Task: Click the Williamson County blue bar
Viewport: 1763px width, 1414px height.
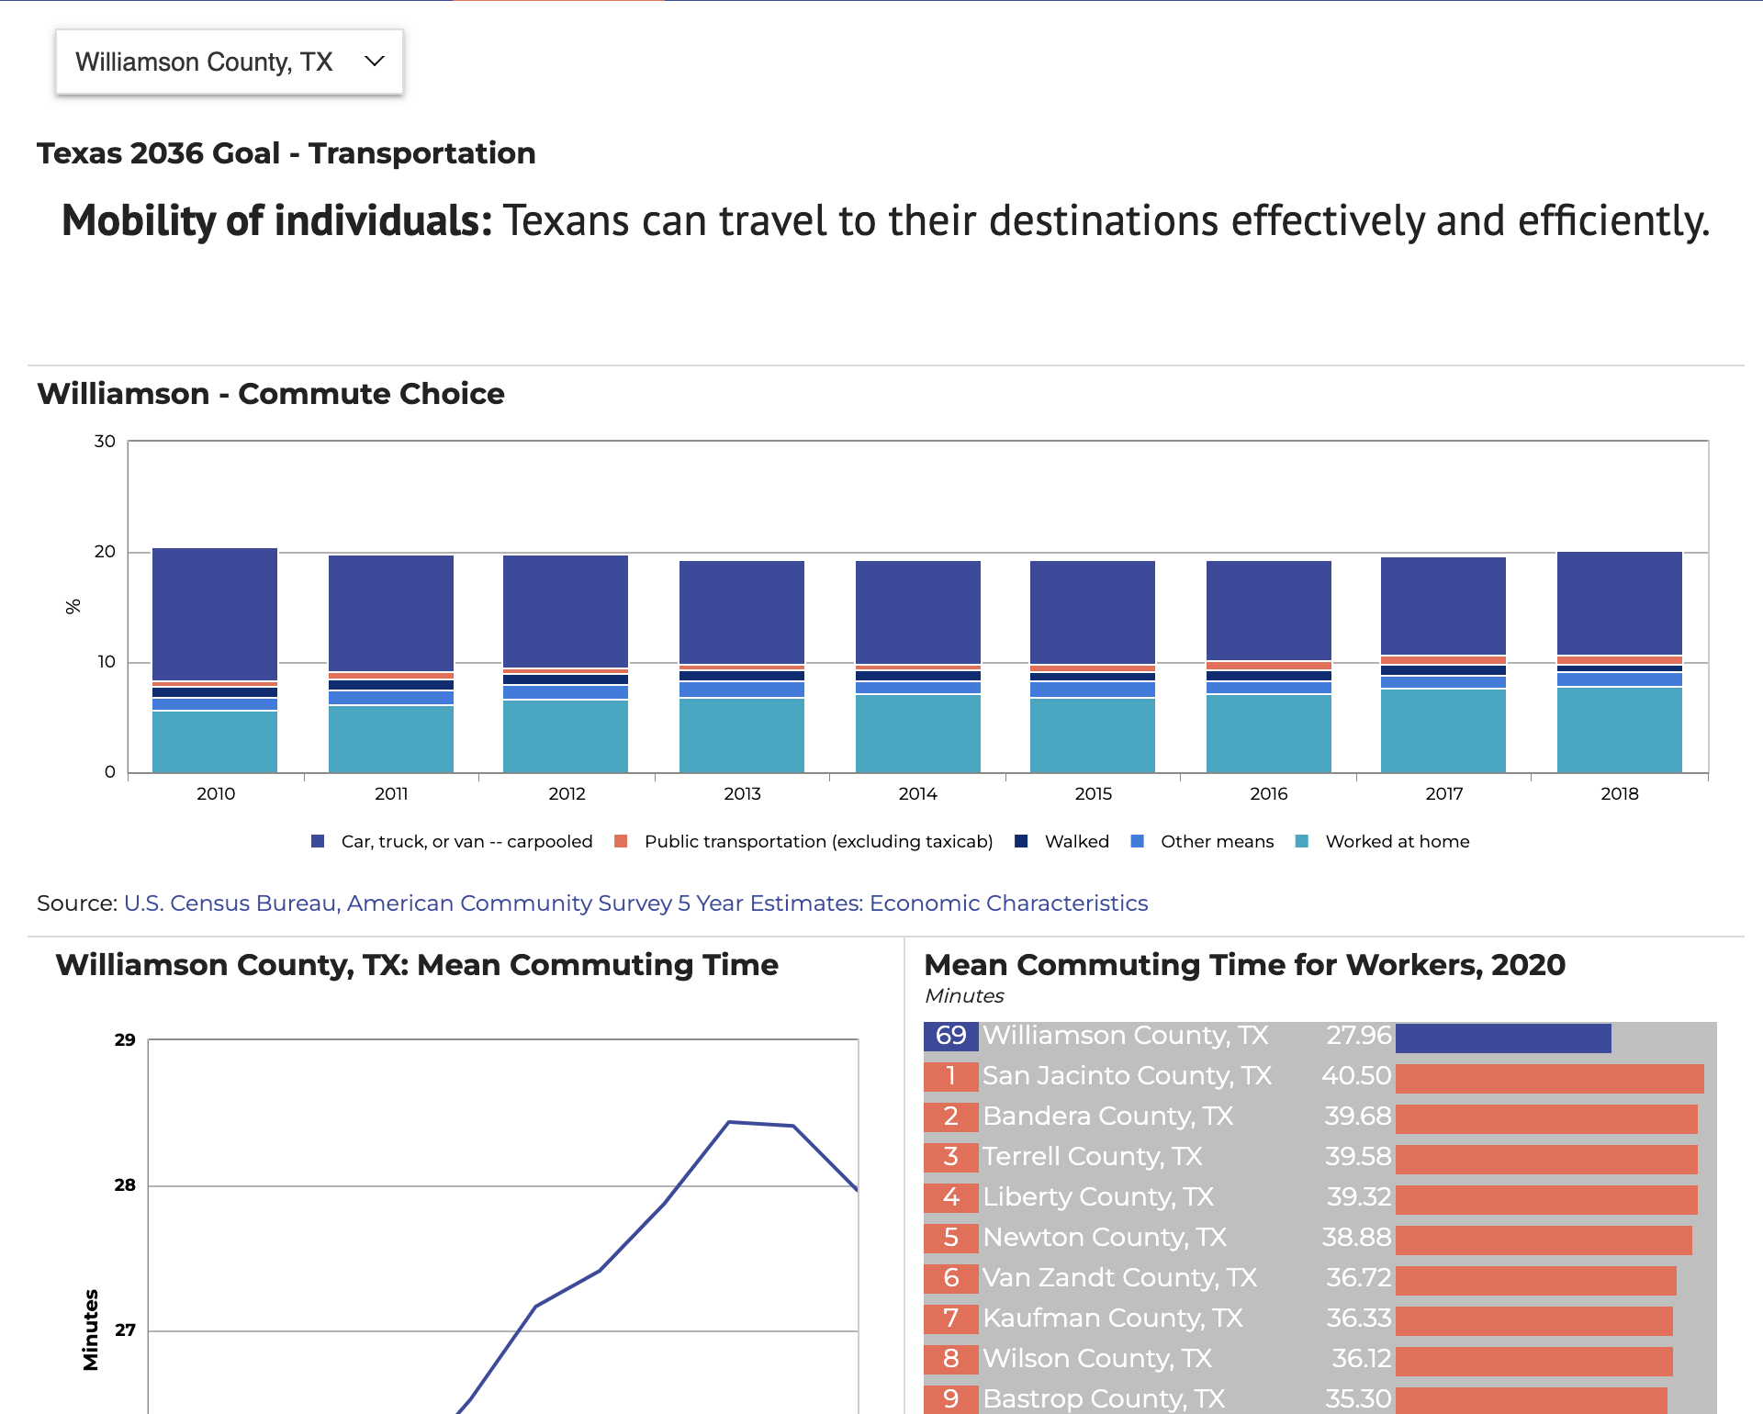Action: pos(1502,1038)
